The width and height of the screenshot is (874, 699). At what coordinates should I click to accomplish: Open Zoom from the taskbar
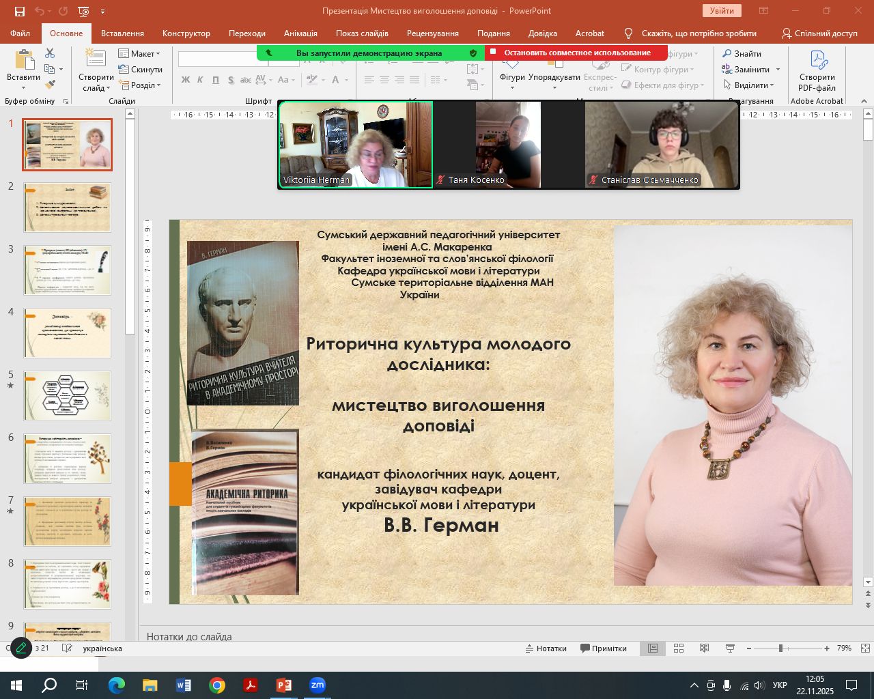coord(318,685)
